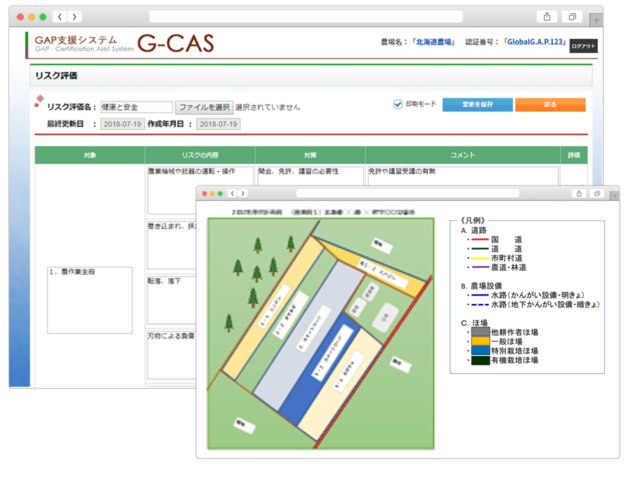The image size is (626, 500).
Task: Click the 最終更新日 date field
Action: click(x=122, y=124)
